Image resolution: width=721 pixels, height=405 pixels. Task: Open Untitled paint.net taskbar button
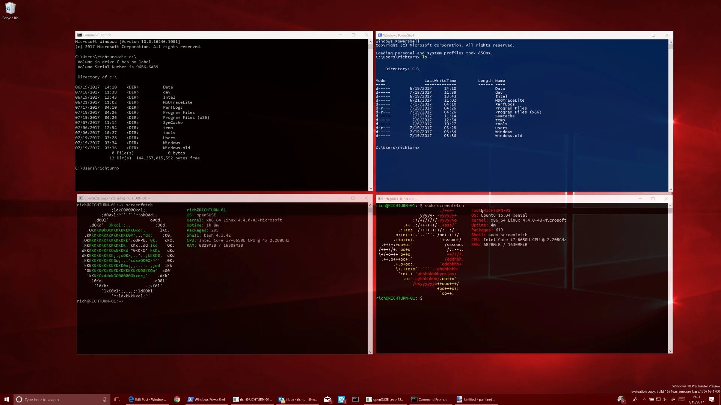click(x=476, y=399)
